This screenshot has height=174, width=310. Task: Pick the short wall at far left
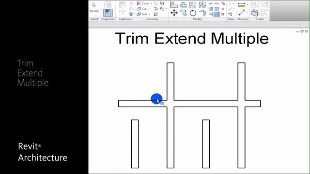point(135,144)
